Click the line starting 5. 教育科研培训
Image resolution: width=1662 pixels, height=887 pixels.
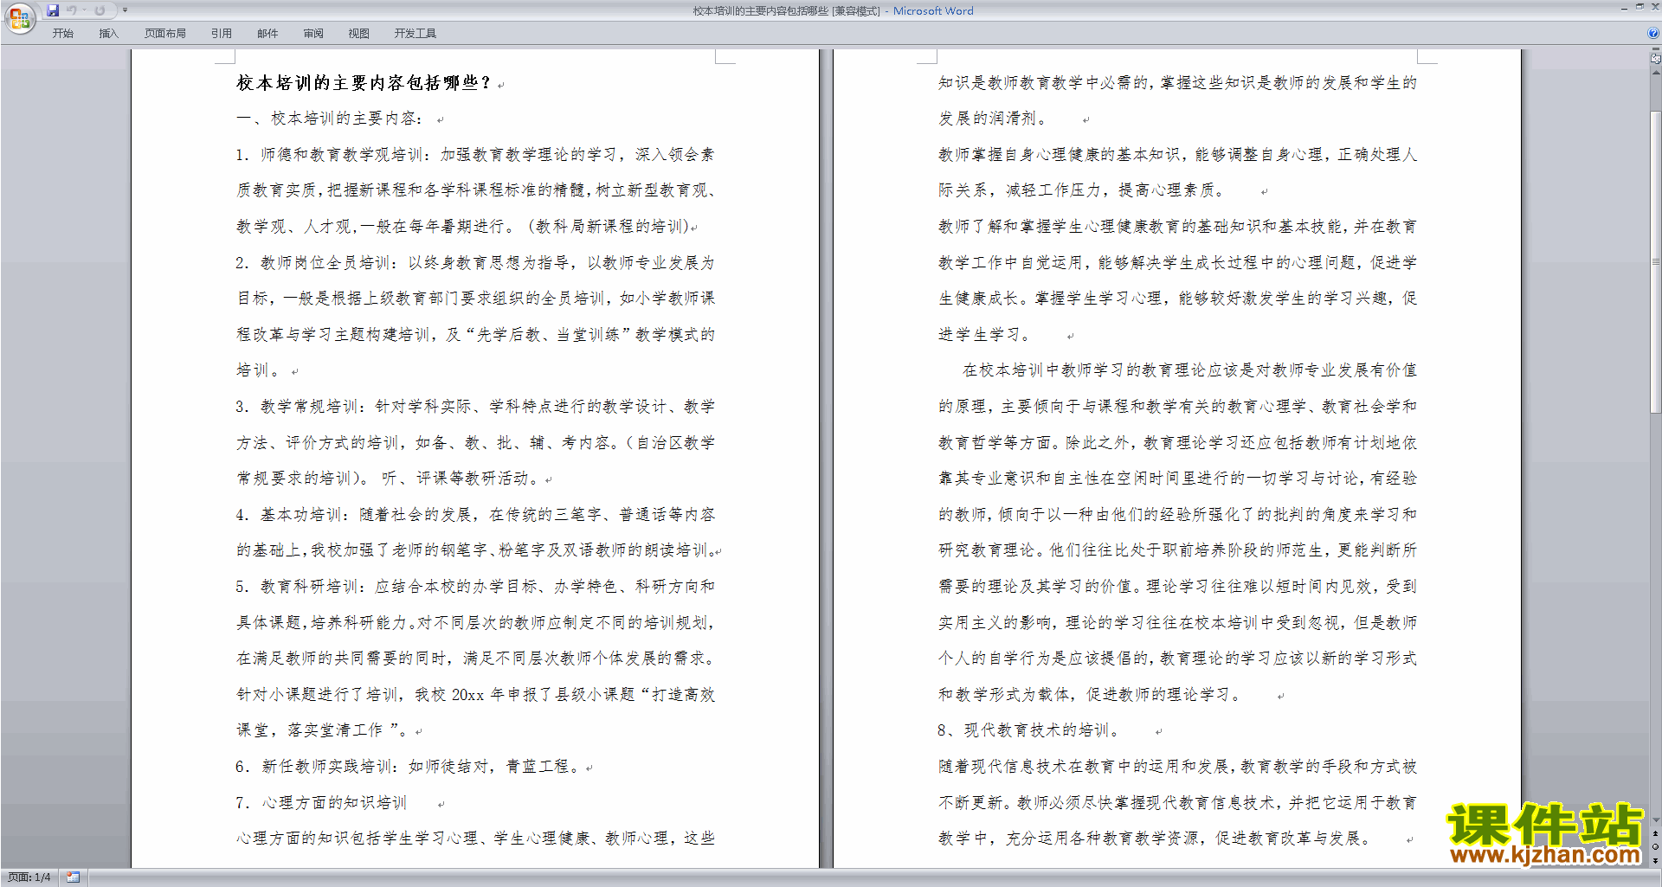(x=475, y=587)
